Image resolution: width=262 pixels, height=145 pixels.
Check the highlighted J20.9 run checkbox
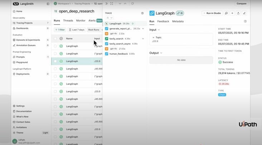point(55,61)
